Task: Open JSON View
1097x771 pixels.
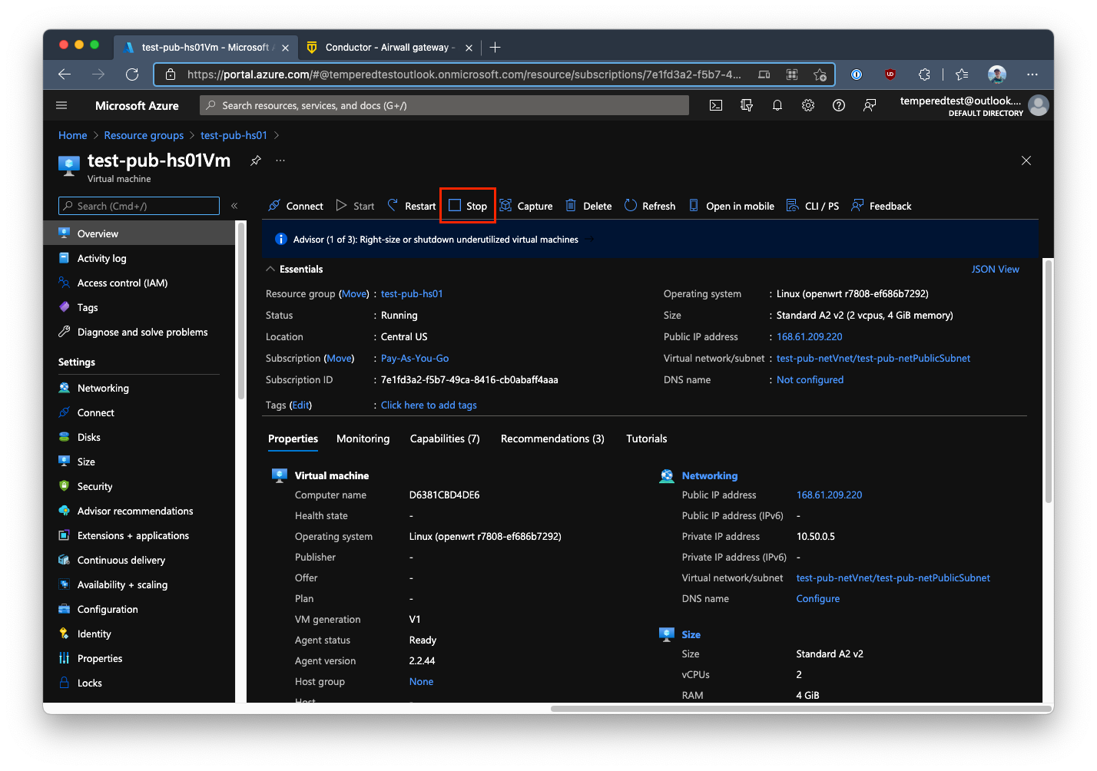Action: click(995, 269)
